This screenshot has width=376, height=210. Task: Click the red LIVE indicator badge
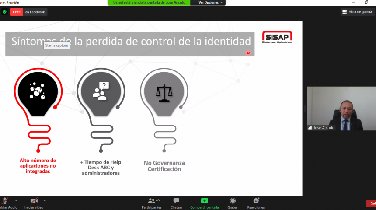coord(17,12)
